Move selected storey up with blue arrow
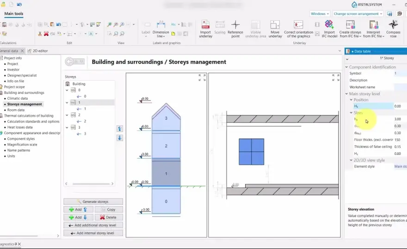The height and width of the screenshot is (249, 407). coord(120,129)
